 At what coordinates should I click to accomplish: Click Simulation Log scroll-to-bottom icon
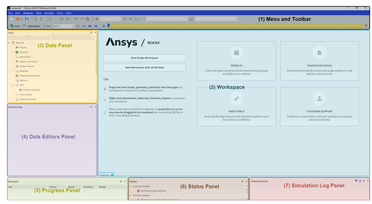coord(360,181)
